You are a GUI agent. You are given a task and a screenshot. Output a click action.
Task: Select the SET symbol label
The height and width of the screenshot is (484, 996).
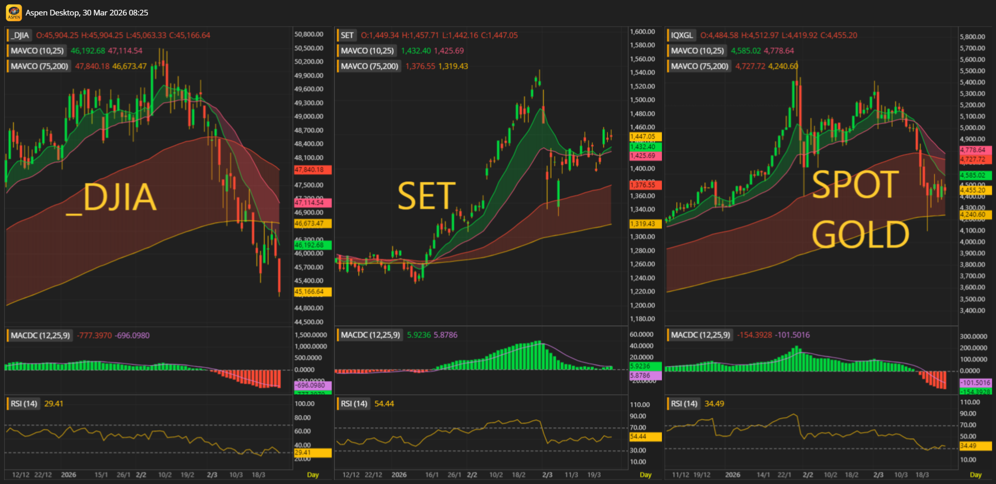(x=347, y=36)
